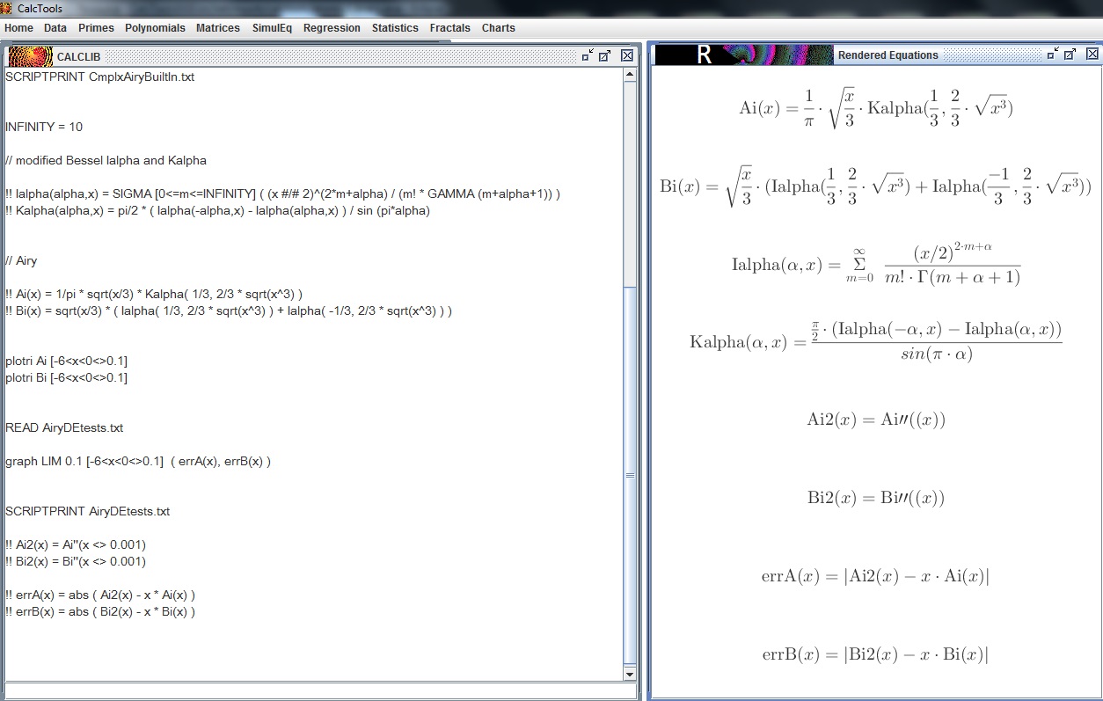Open the Data menu

[x=55, y=28]
